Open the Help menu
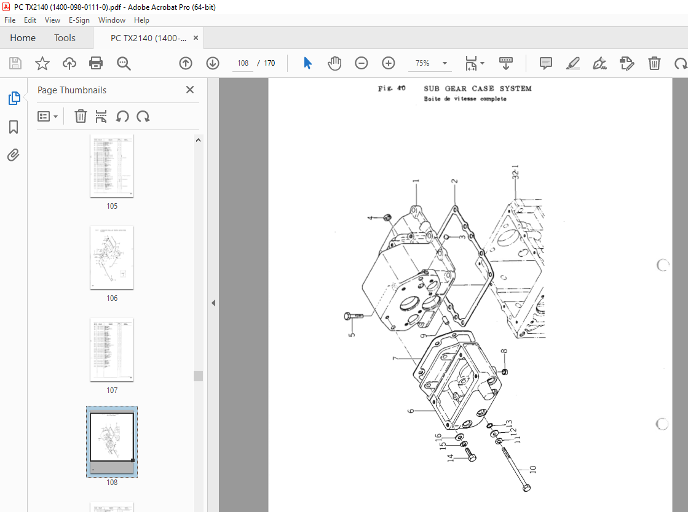This screenshot has height=512, width=688. [141, 20]
